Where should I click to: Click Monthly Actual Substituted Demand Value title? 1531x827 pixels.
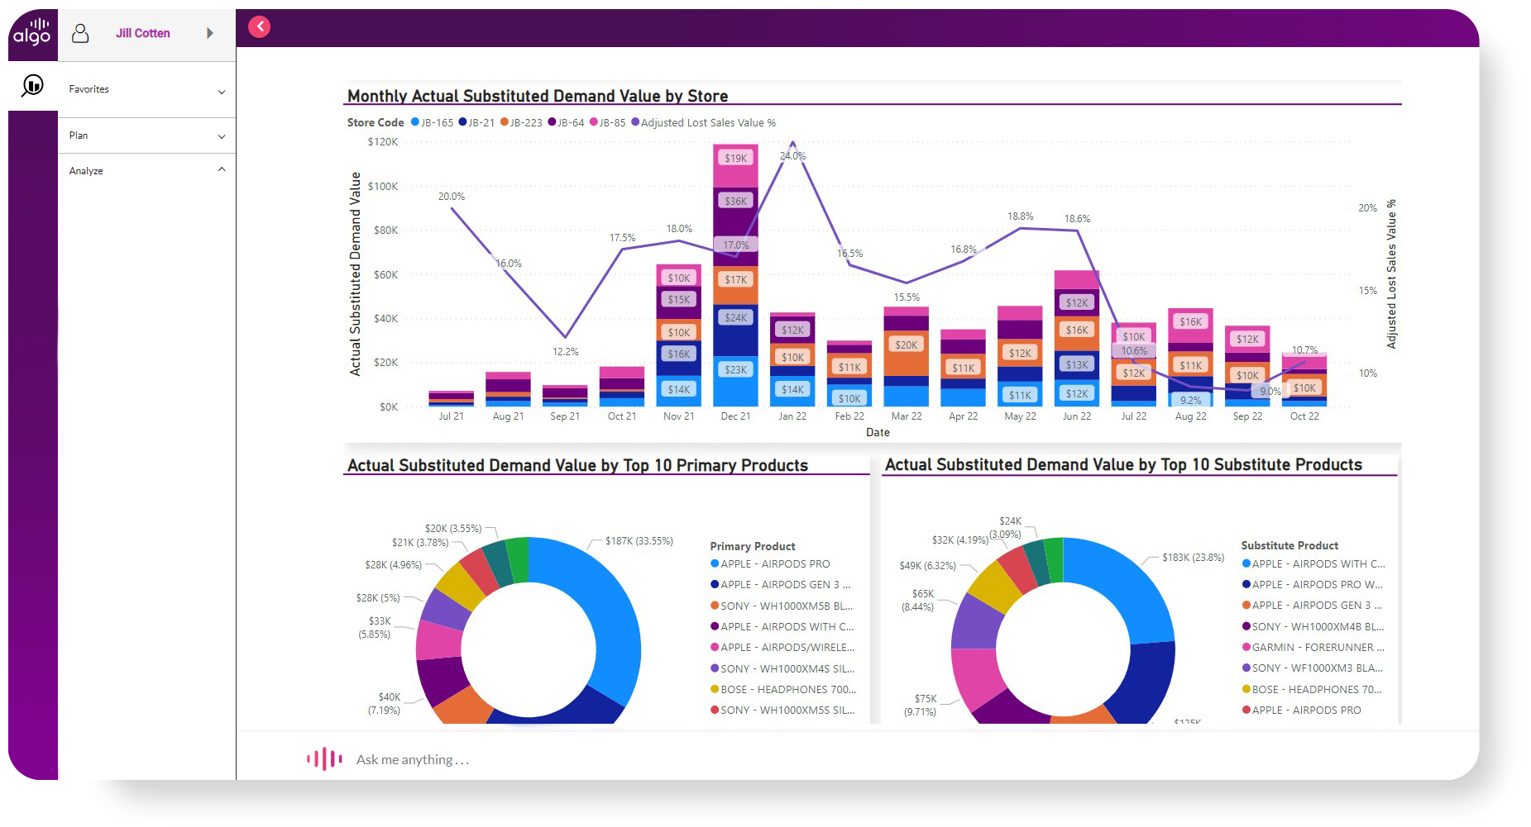pos(538,96)
